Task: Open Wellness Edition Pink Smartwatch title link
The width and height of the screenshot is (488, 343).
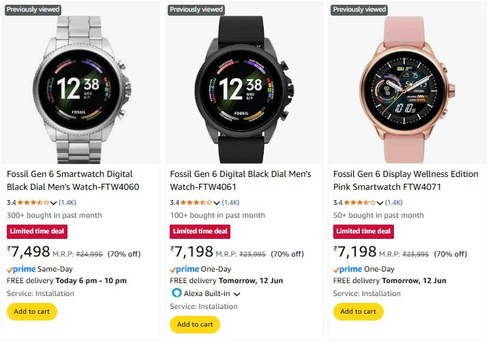Action: [x=406, y=180]
